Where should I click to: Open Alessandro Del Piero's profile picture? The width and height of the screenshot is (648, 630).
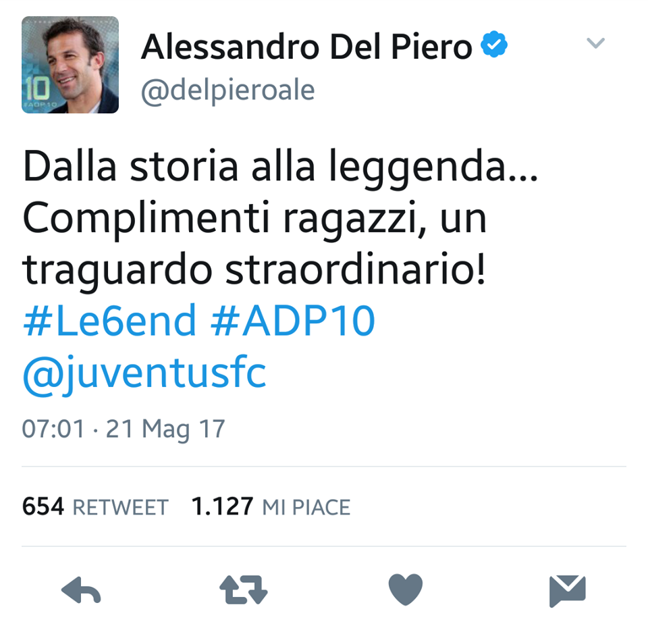coord(70,65)
